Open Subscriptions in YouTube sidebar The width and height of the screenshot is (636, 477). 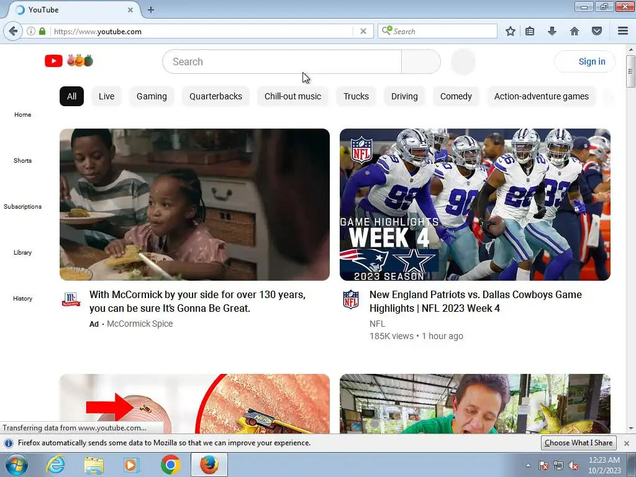23,206
